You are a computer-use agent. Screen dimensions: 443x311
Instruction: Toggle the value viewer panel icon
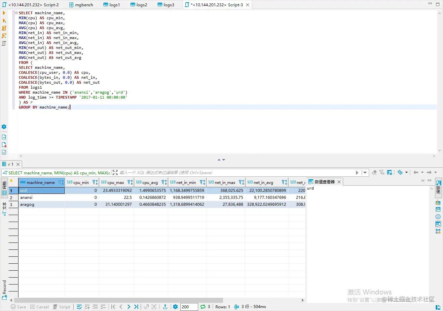[x=438, y=224]
